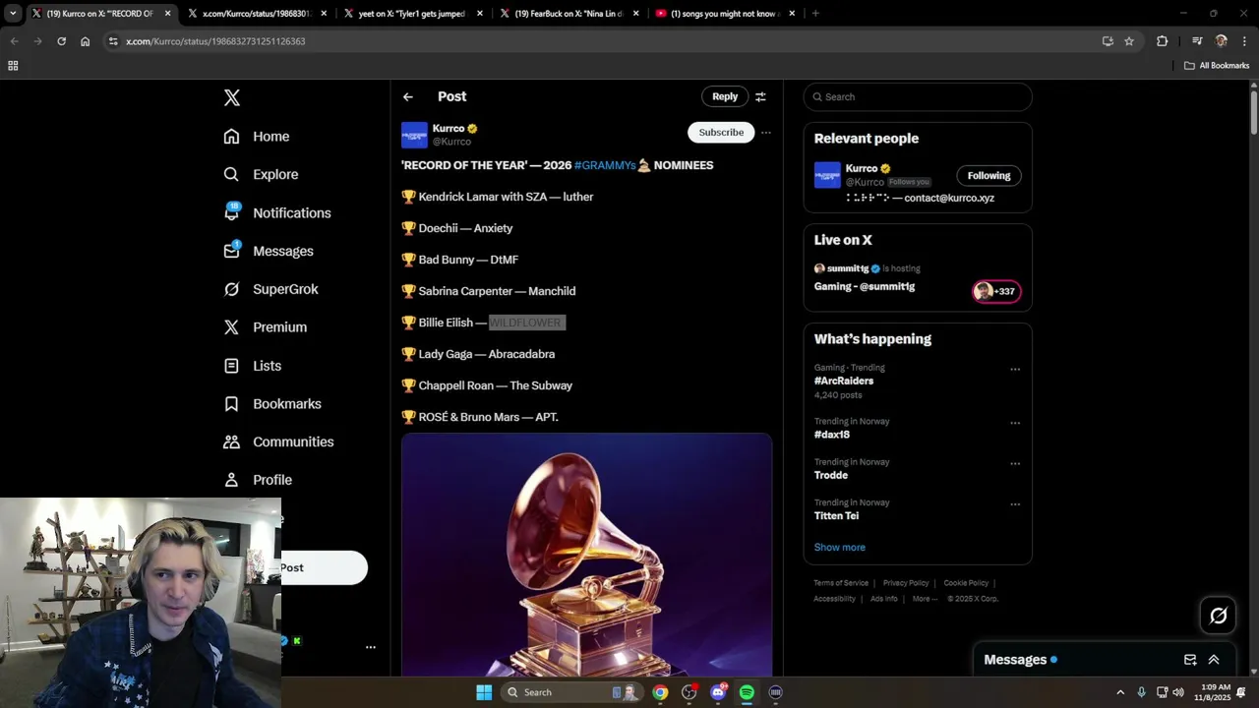The width and height of the screenshot is (1259, 708).
Task: Open Premium in the sidebar
Action: 266,327
